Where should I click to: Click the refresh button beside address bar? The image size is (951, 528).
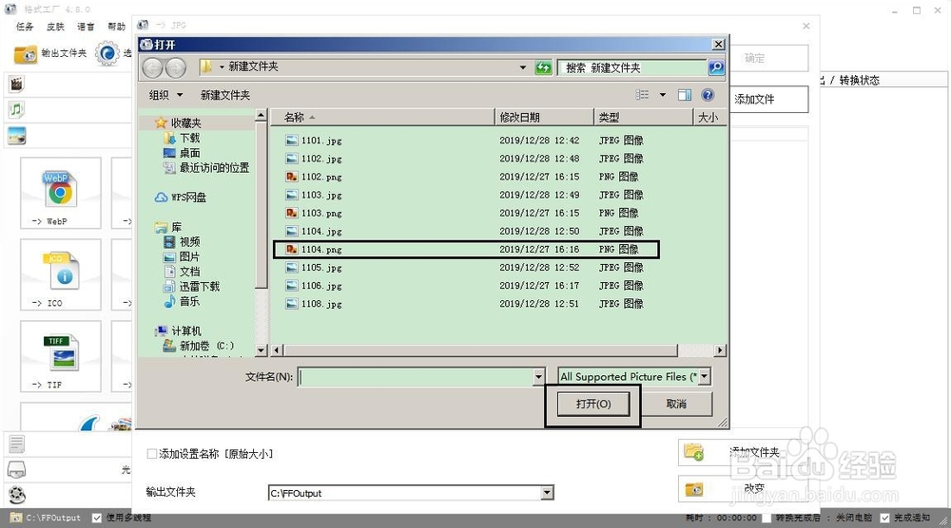[x=543, y=67]
